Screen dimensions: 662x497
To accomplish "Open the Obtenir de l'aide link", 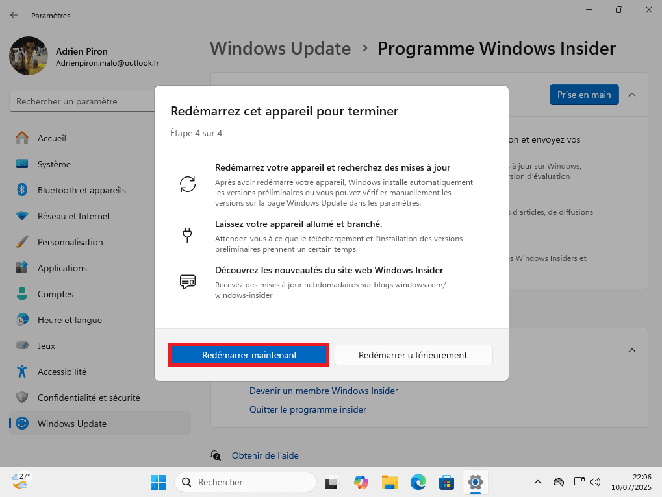I will coord(265,455).
